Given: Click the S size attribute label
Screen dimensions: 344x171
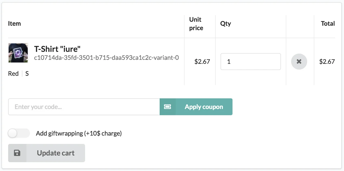Looking at the screenshot, I should [27, 74].
